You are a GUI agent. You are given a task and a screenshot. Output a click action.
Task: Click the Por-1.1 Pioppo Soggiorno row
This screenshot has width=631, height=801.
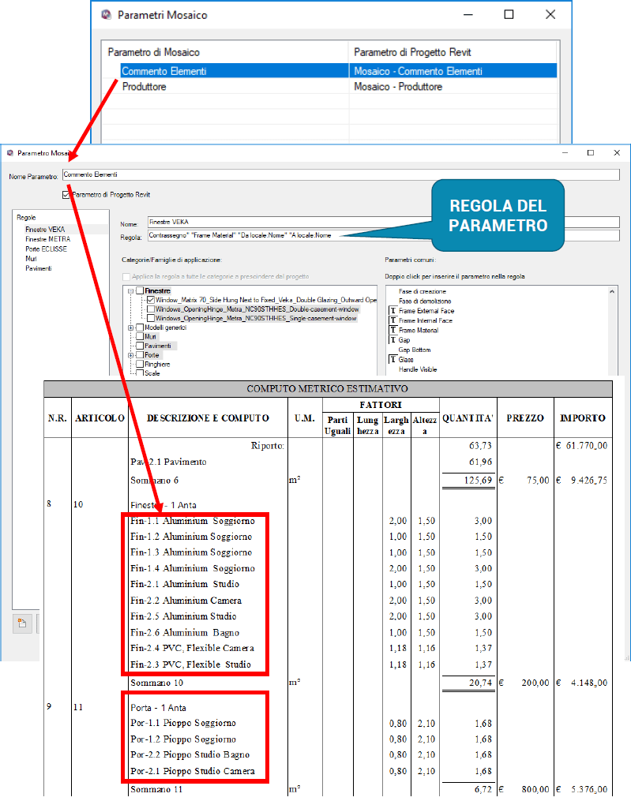(x=183, y=723)
